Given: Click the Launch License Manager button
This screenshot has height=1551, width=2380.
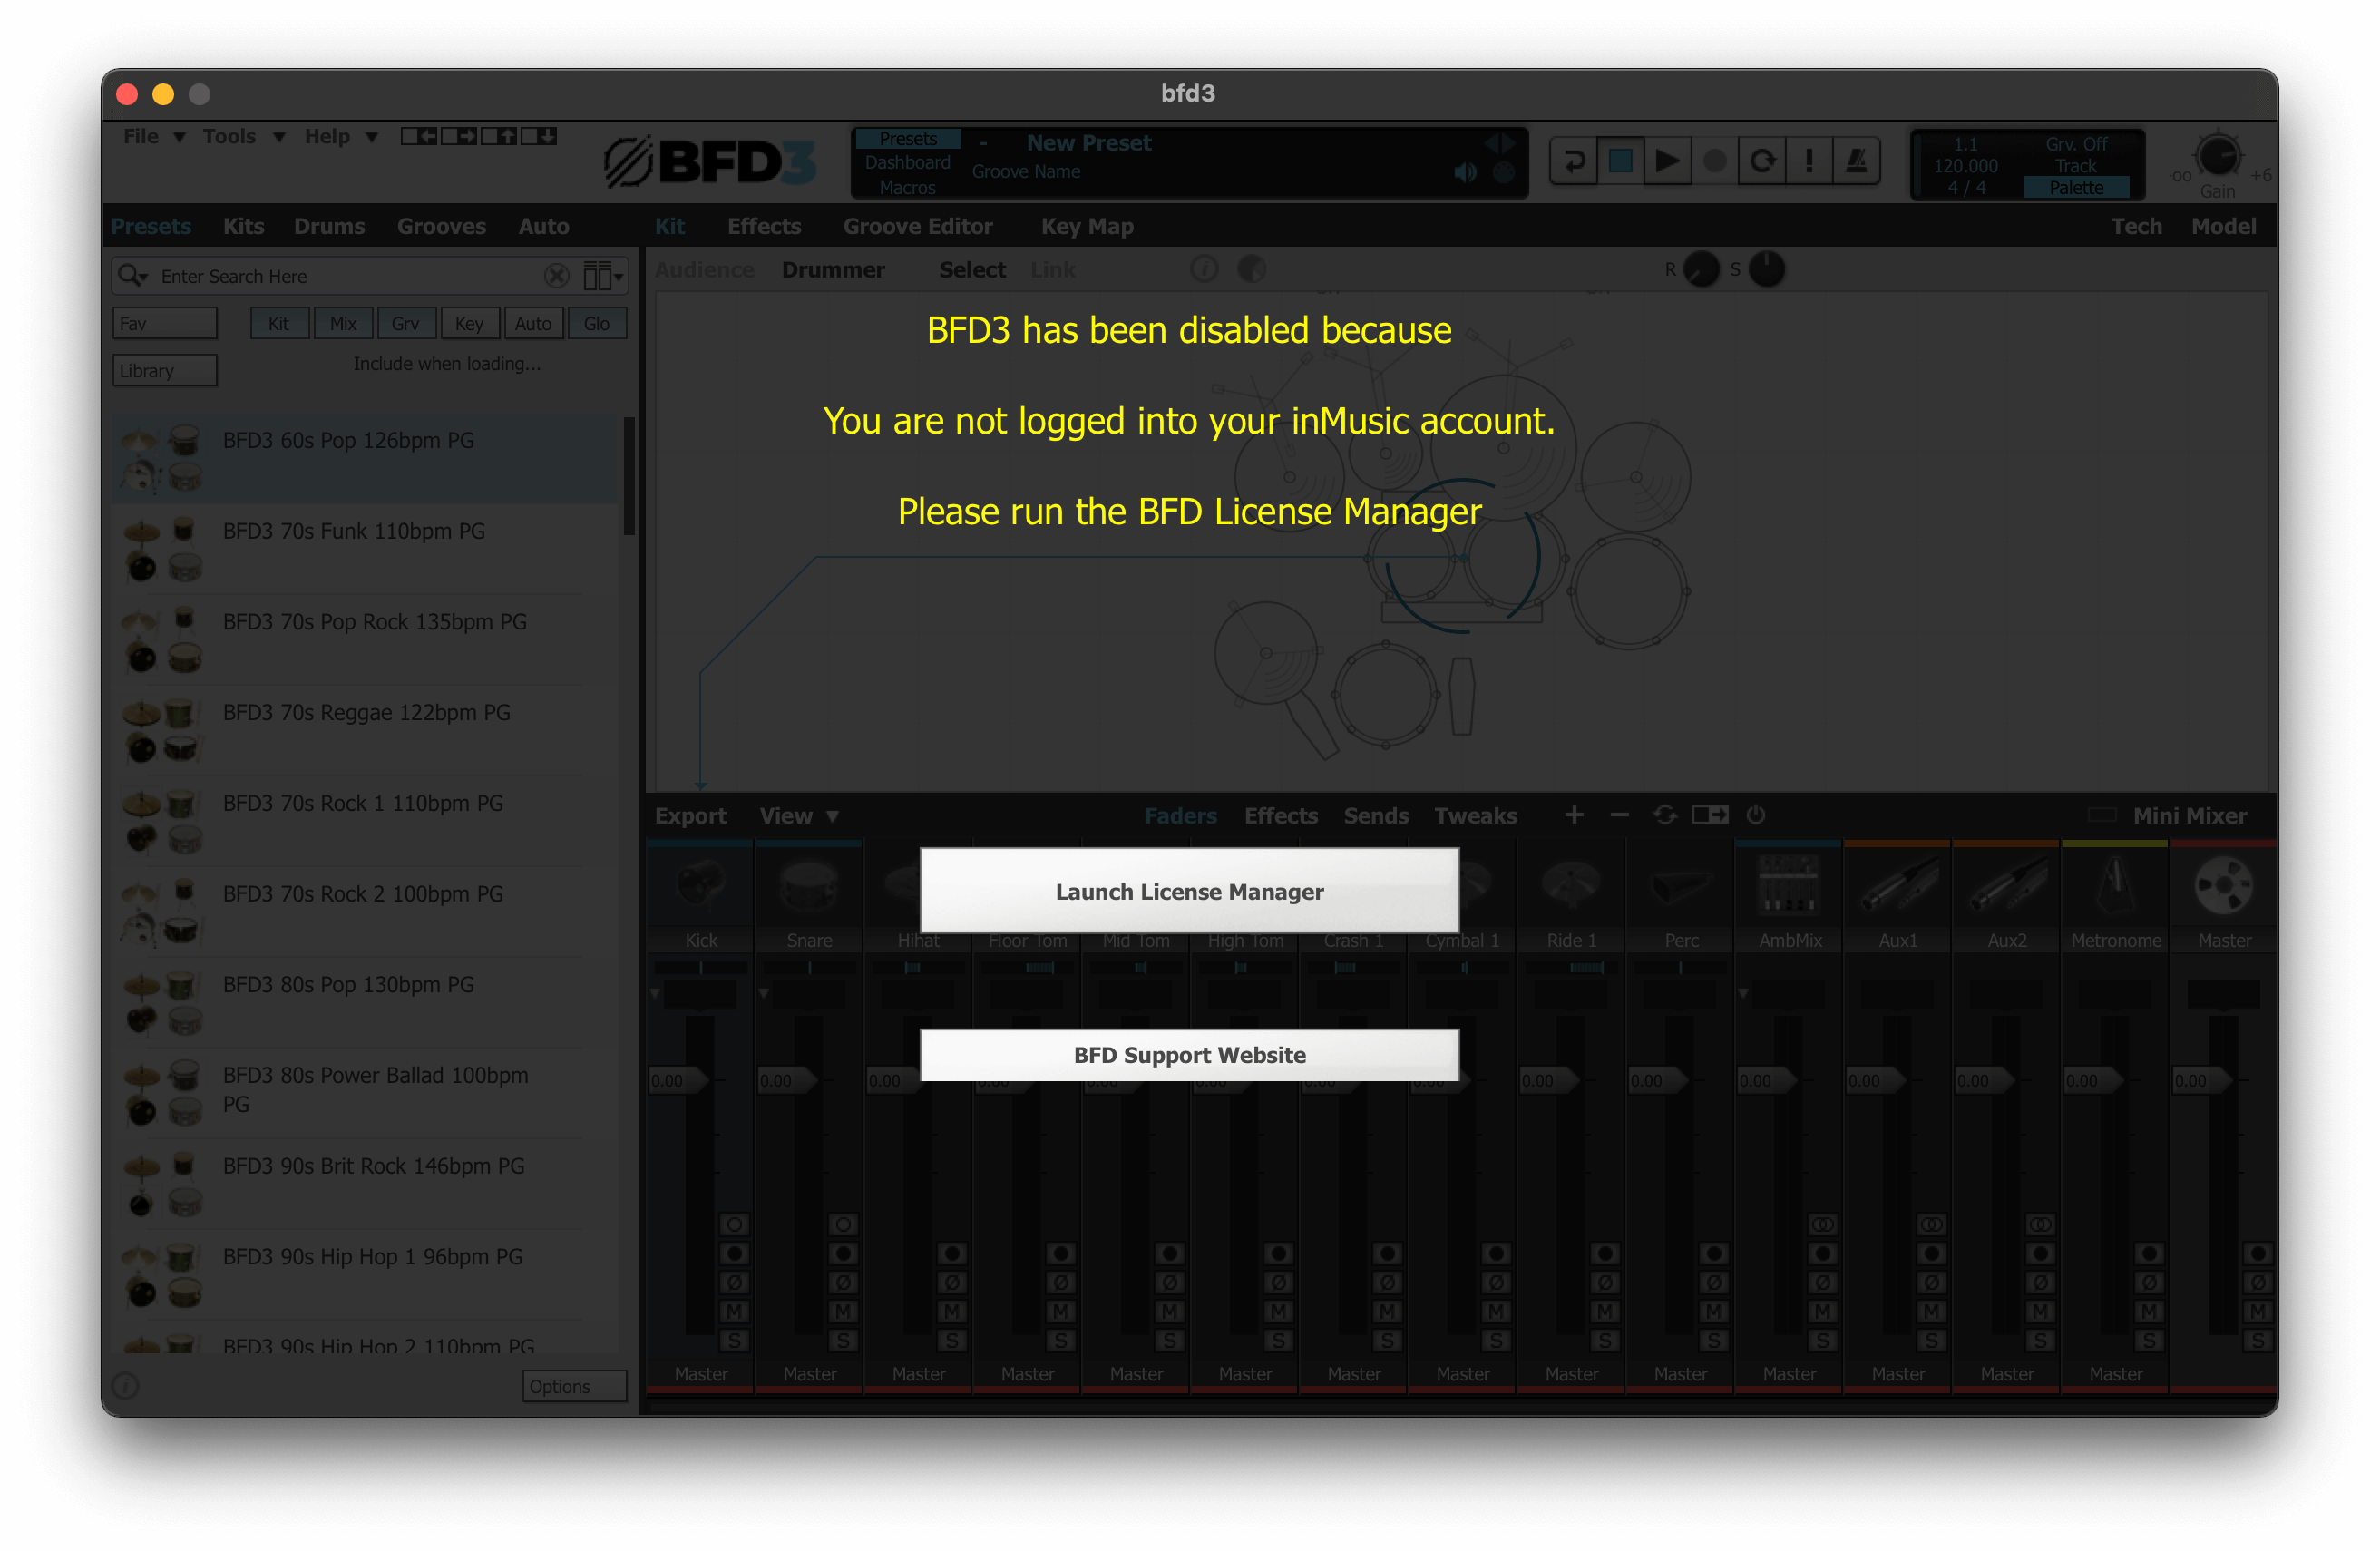Looking at the screenshot, I should point(1189,891).
